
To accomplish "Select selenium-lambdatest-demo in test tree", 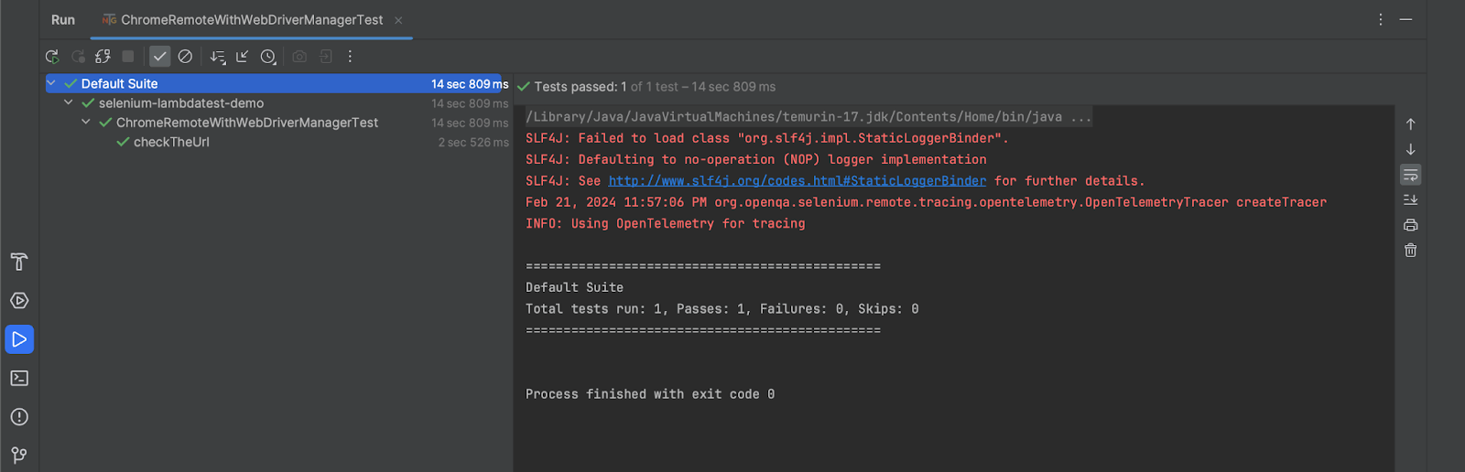I will tap(181, 103).
